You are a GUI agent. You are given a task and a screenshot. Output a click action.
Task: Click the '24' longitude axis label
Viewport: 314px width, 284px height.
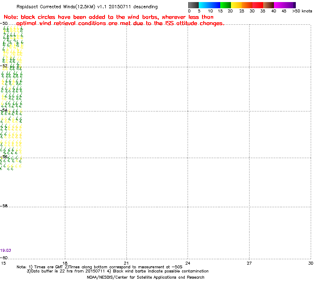tap(188, 263)
